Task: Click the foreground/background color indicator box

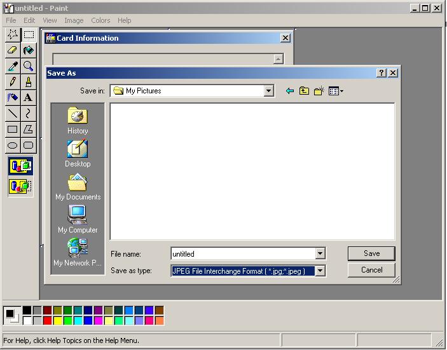Action: tap(12, 316)
